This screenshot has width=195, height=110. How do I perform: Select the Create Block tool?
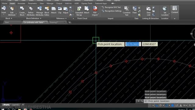(22, 11)
